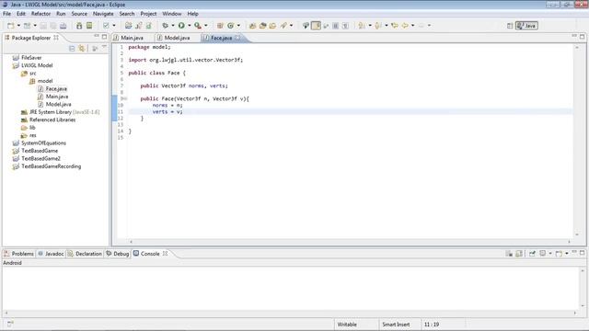Select the TextBasedGameRecording project
The width and height of the screenshot is (589, 331).
[x=51, y=166]
